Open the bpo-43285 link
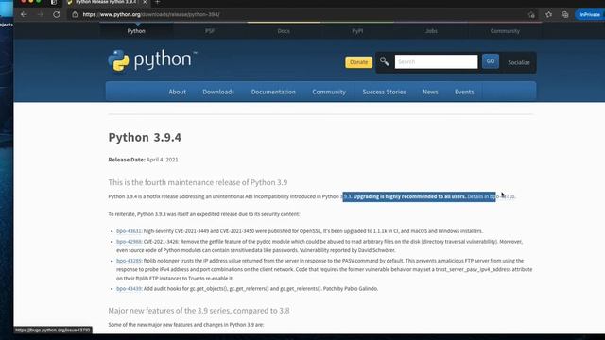Screen dimensions: 605x340 pyautogui.click(x=129, y=261)
